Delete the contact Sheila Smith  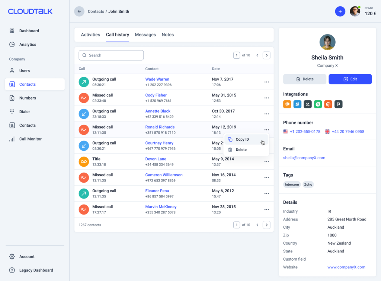point(305,79)
